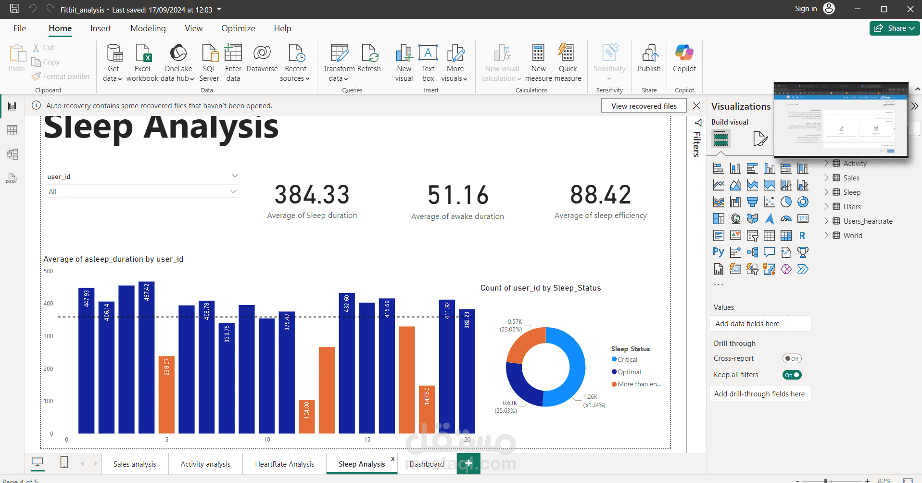Turn off Keep all filters switch
The width and height of the screenshot is (922, 483).
(792, 375)
